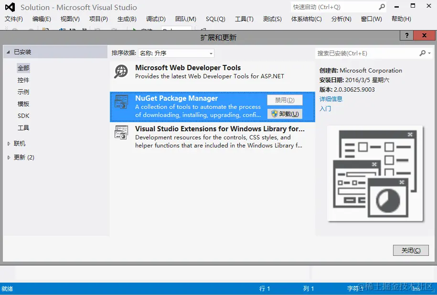Click the quick launch search magnifier icon
Viewport: 437px width, 295px height.
(x=382, y=7)
